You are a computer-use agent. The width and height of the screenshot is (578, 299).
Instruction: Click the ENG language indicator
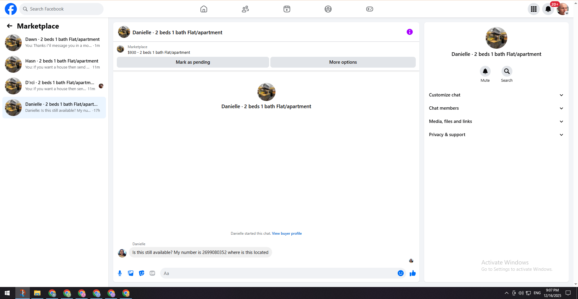[537, 293]
